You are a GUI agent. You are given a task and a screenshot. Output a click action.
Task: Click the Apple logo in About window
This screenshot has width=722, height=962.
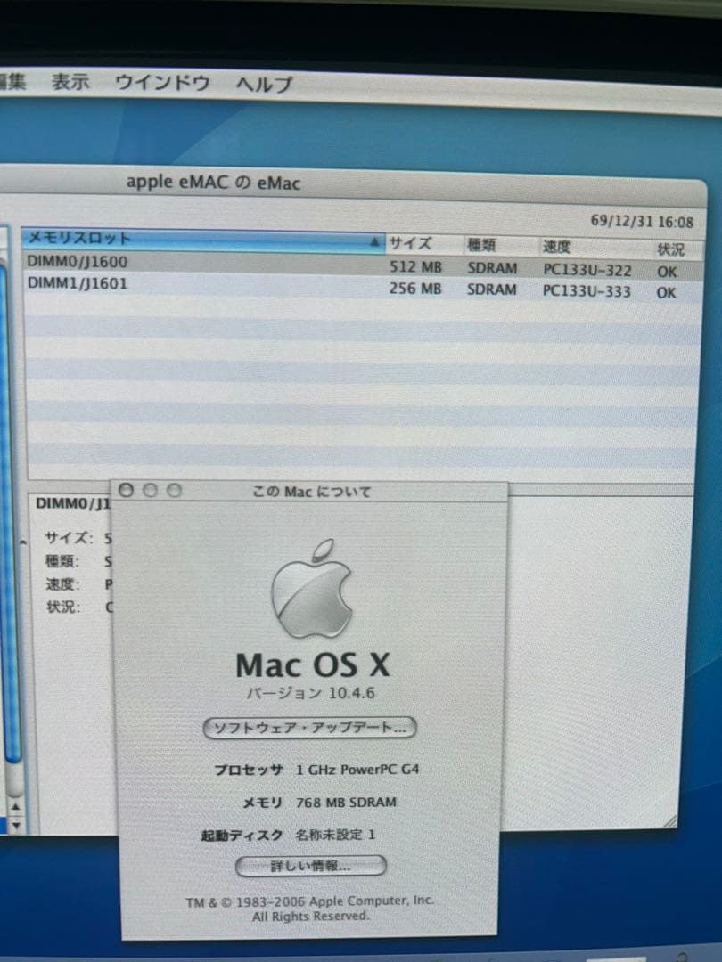pyautogui.click(x=311, y=589)
